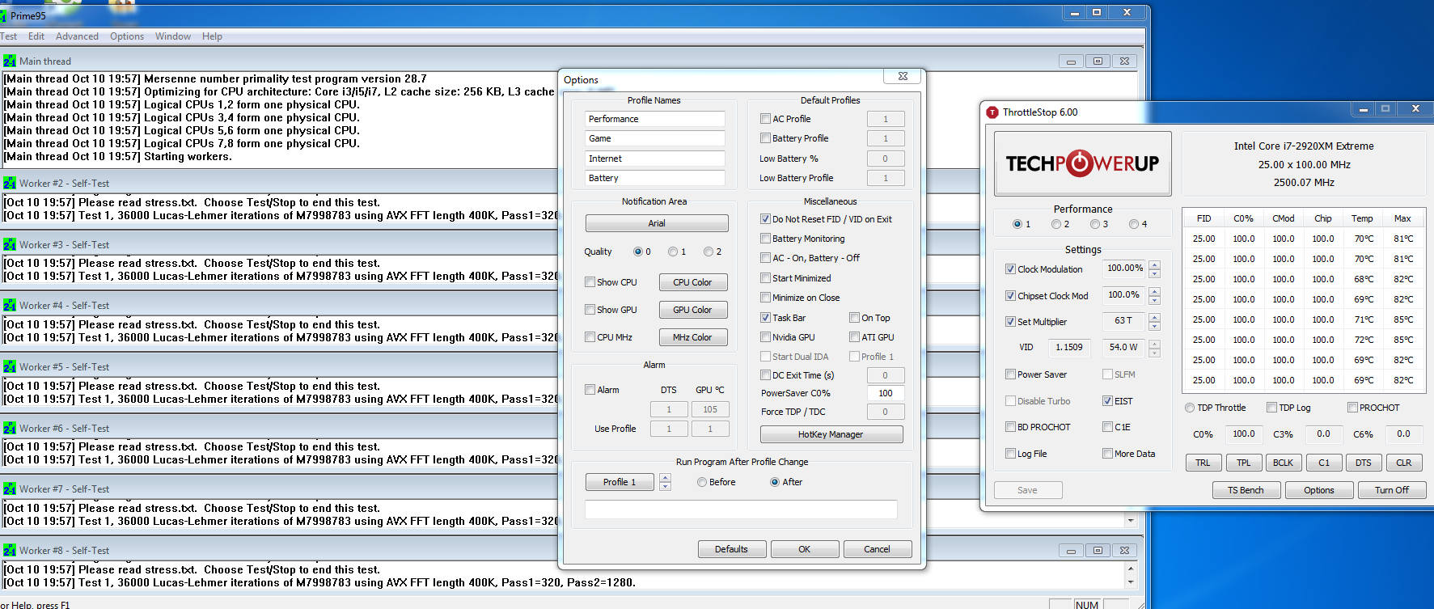
Task: Decrease the Clock Modulation percentage stepper
Action: coord(1154,273)
